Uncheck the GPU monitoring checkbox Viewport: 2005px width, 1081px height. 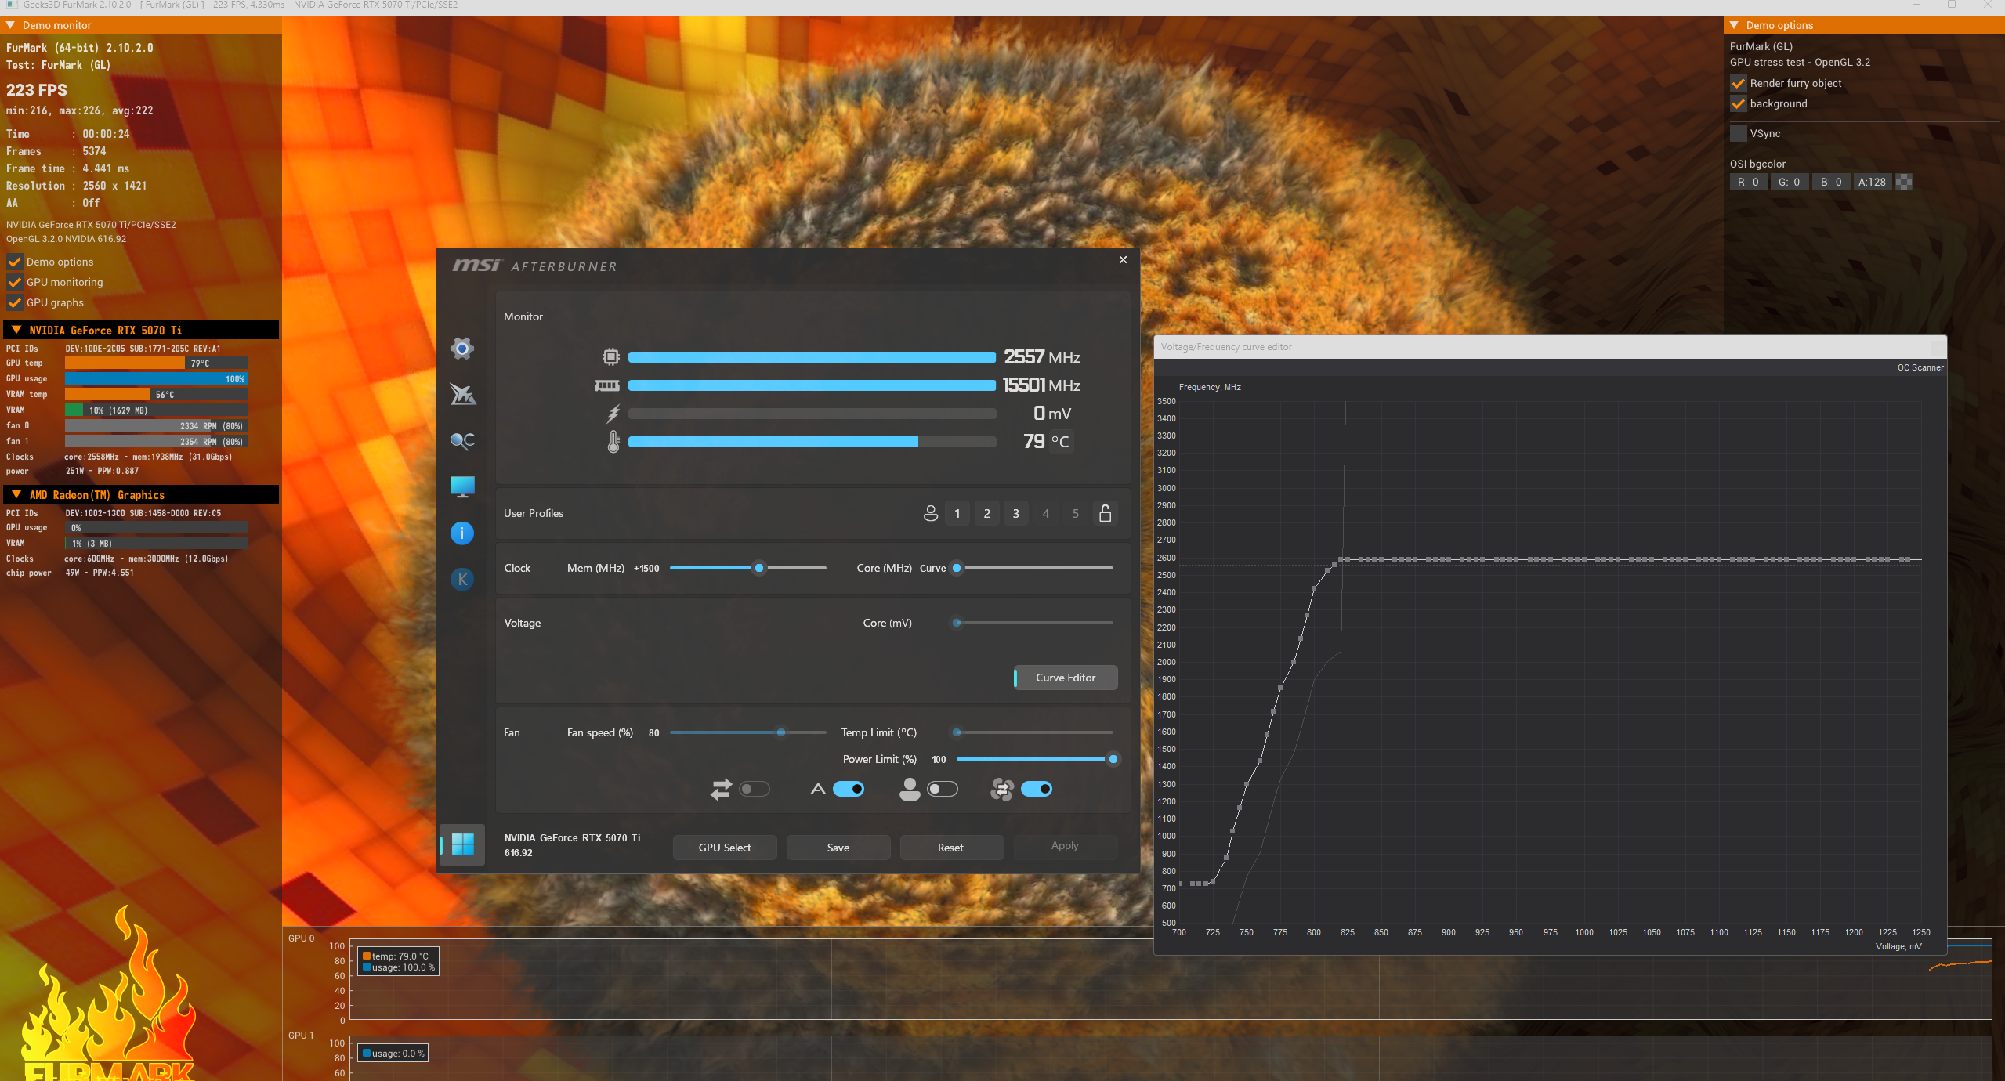click(14, 282)
